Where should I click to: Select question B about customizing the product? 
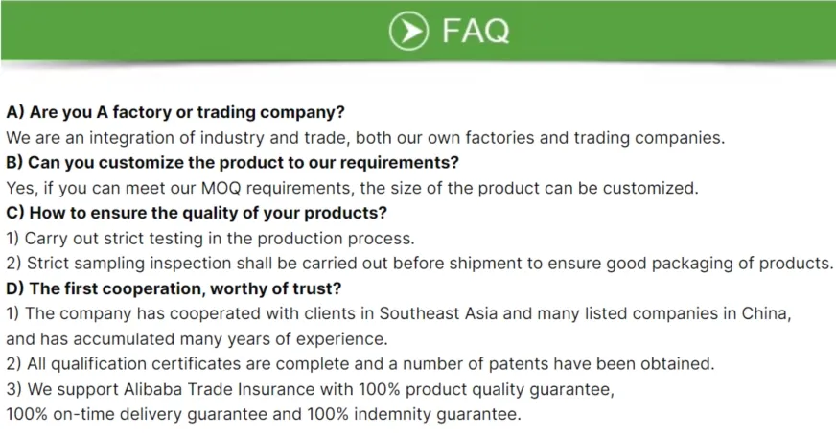(232, 162)
